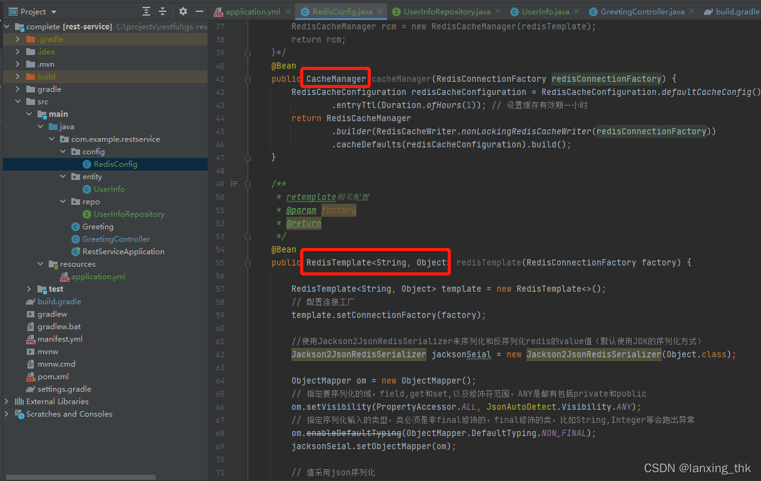Close the RedisConfig.java editor tab
This screenshot has height=481, width=761.
coord(379,12)
